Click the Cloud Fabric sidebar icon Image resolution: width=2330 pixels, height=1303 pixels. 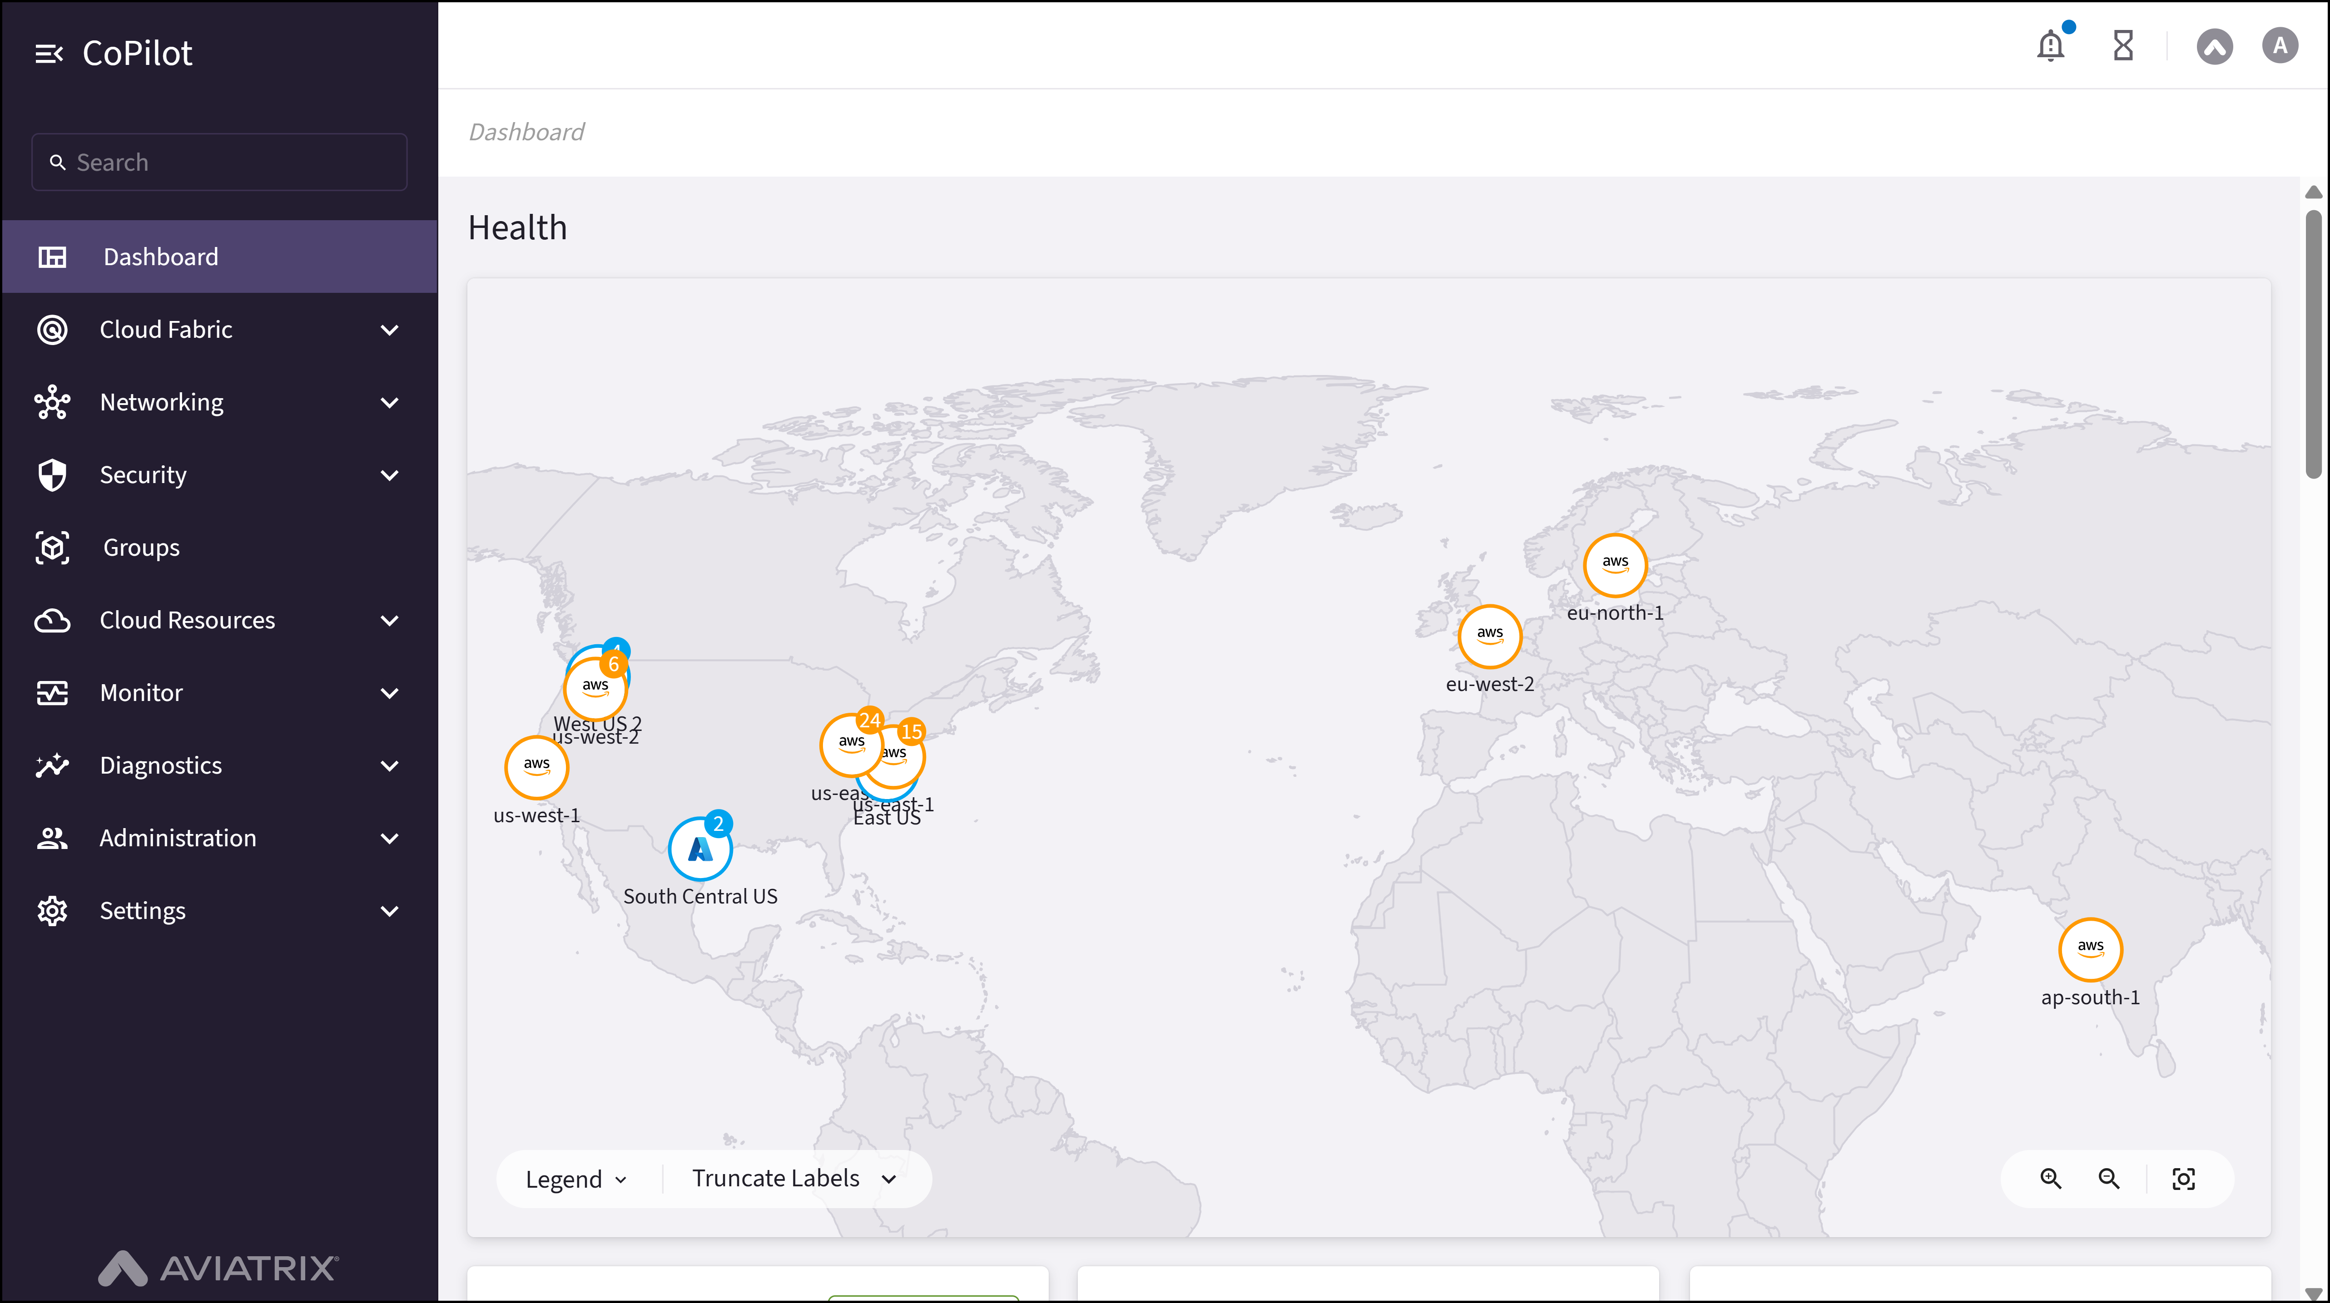(x=52, y=329)
